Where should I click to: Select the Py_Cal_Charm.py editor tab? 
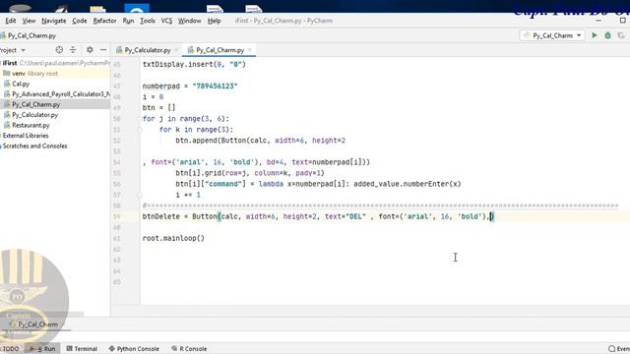(220, 50)
